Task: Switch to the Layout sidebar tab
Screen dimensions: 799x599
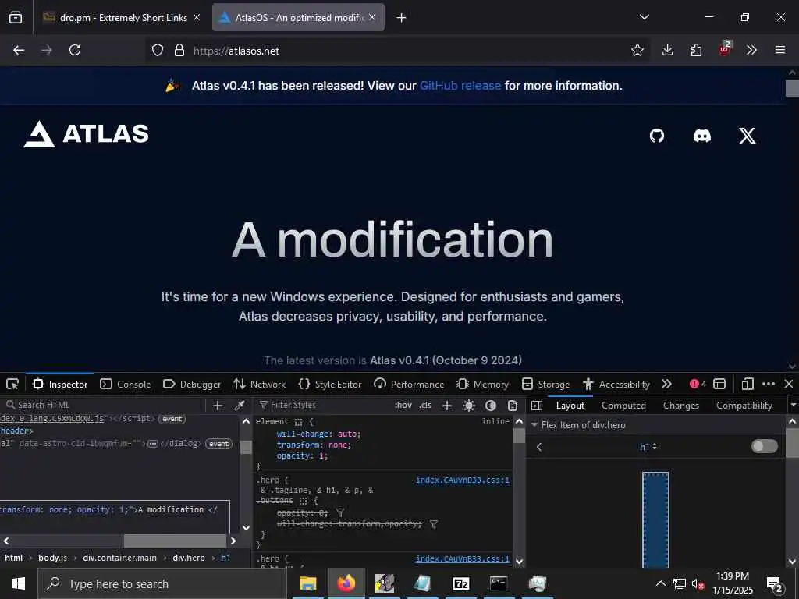Action: pos(570,406)
